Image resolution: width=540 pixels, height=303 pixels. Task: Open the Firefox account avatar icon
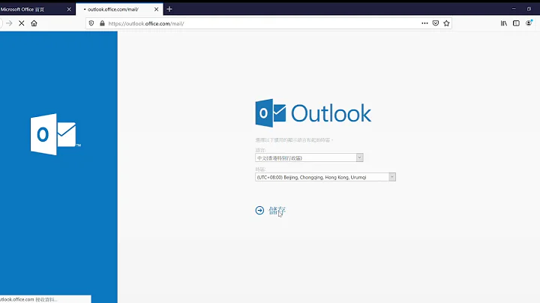pyautogui.click(x=529, y=23)
